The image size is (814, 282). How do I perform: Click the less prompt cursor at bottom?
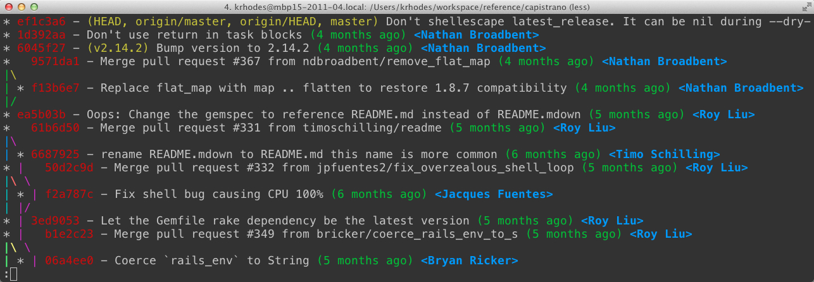(13, 274)
